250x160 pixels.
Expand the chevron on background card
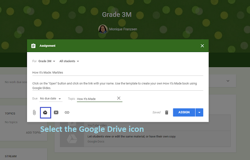click(228, 81)
